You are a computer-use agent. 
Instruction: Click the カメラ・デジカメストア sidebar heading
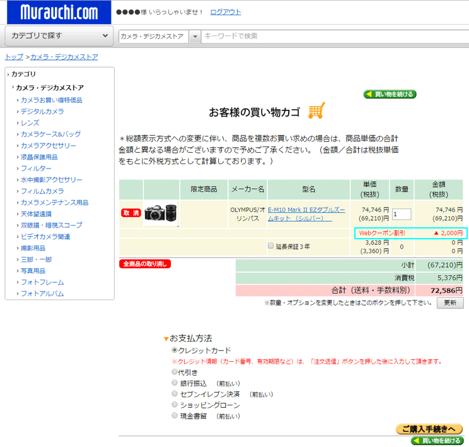tap(50, 88)
